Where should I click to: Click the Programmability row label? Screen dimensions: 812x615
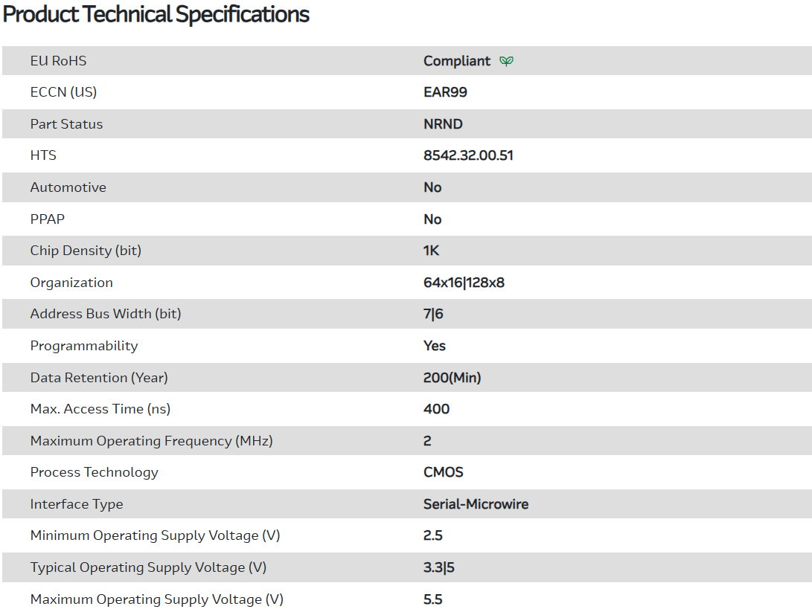tap(84, 346)
